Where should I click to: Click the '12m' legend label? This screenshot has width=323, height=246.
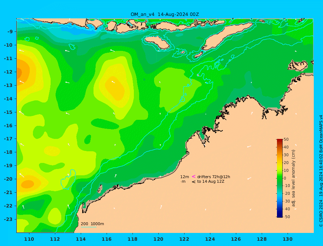pyautogui.click(x=185, y=177)
